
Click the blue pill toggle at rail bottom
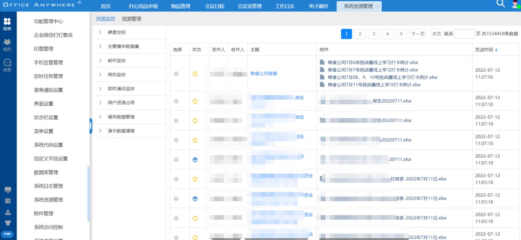(x=7, y=234)
